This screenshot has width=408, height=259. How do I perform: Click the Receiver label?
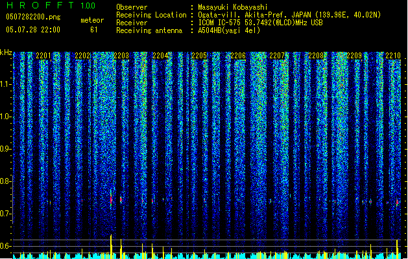[x=132, y=23]
